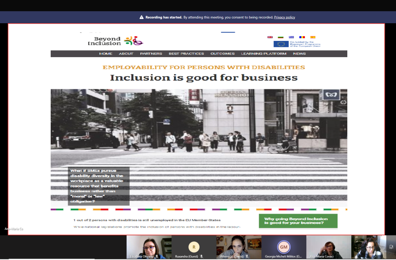
Task: Click Ruxandra's 'R' avatar circle
Action: (x=194, y=246)
